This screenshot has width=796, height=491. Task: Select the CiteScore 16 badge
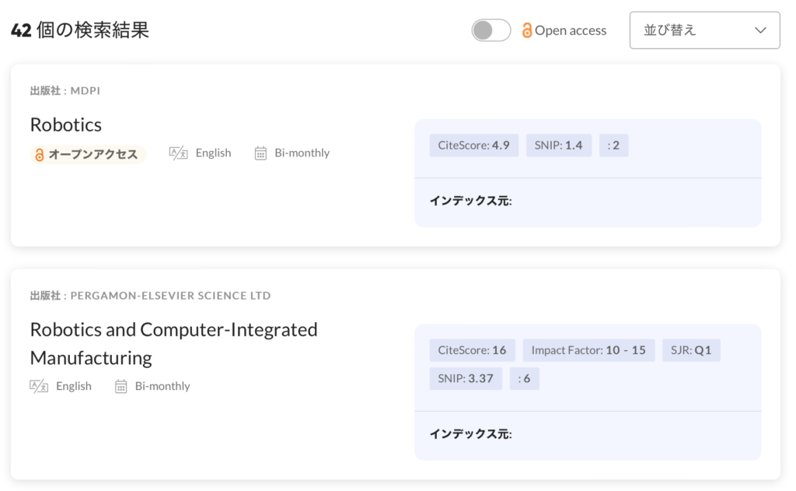(472, 350)
